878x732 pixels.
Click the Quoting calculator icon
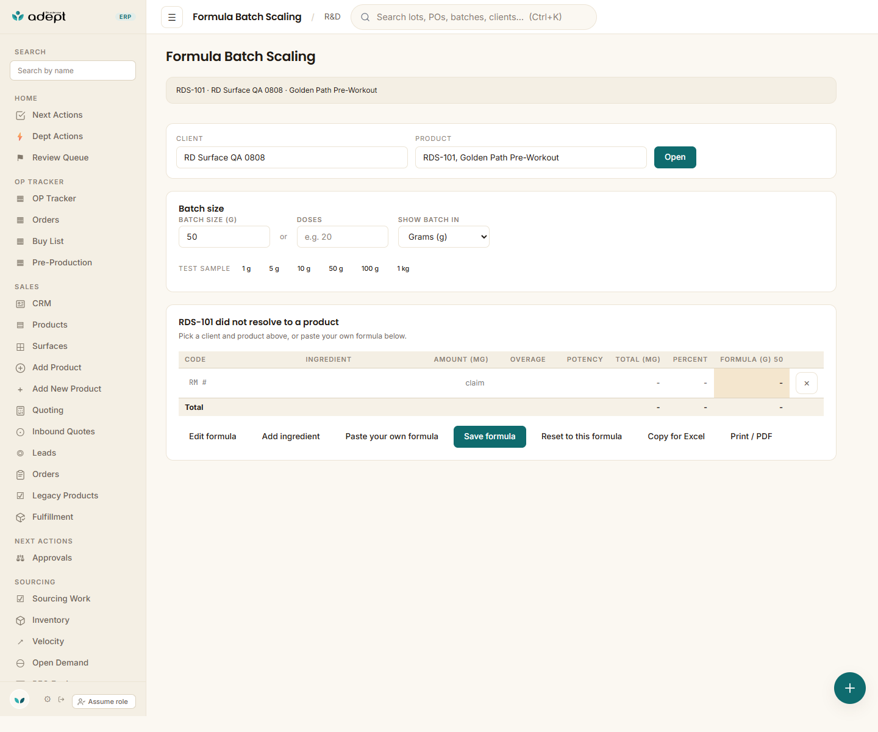[20, 411]
